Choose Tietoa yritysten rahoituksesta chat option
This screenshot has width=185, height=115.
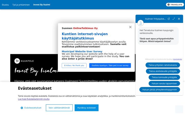pyautogui.click(x=163, y=65)
